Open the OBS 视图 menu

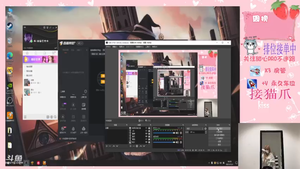[121, 47]
